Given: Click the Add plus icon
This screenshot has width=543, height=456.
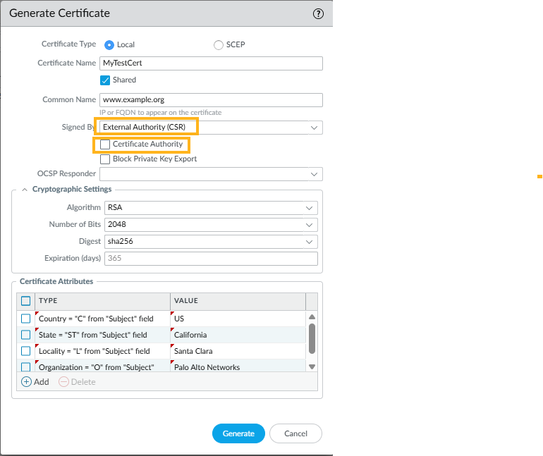Looking at the screenshot, I should [x=27, y=381].
